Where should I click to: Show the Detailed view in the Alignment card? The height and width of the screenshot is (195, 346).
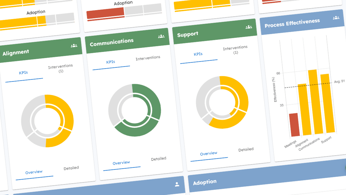pos(71,168)
